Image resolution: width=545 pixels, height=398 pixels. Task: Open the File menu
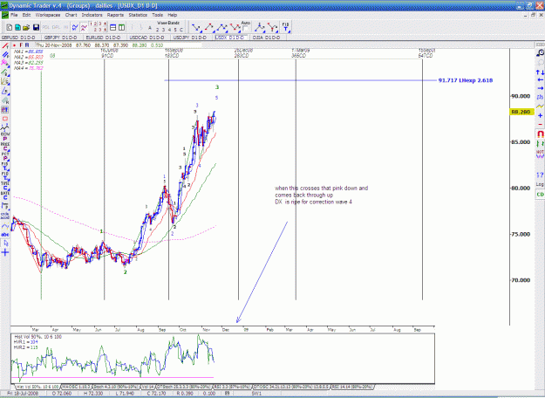14,15
